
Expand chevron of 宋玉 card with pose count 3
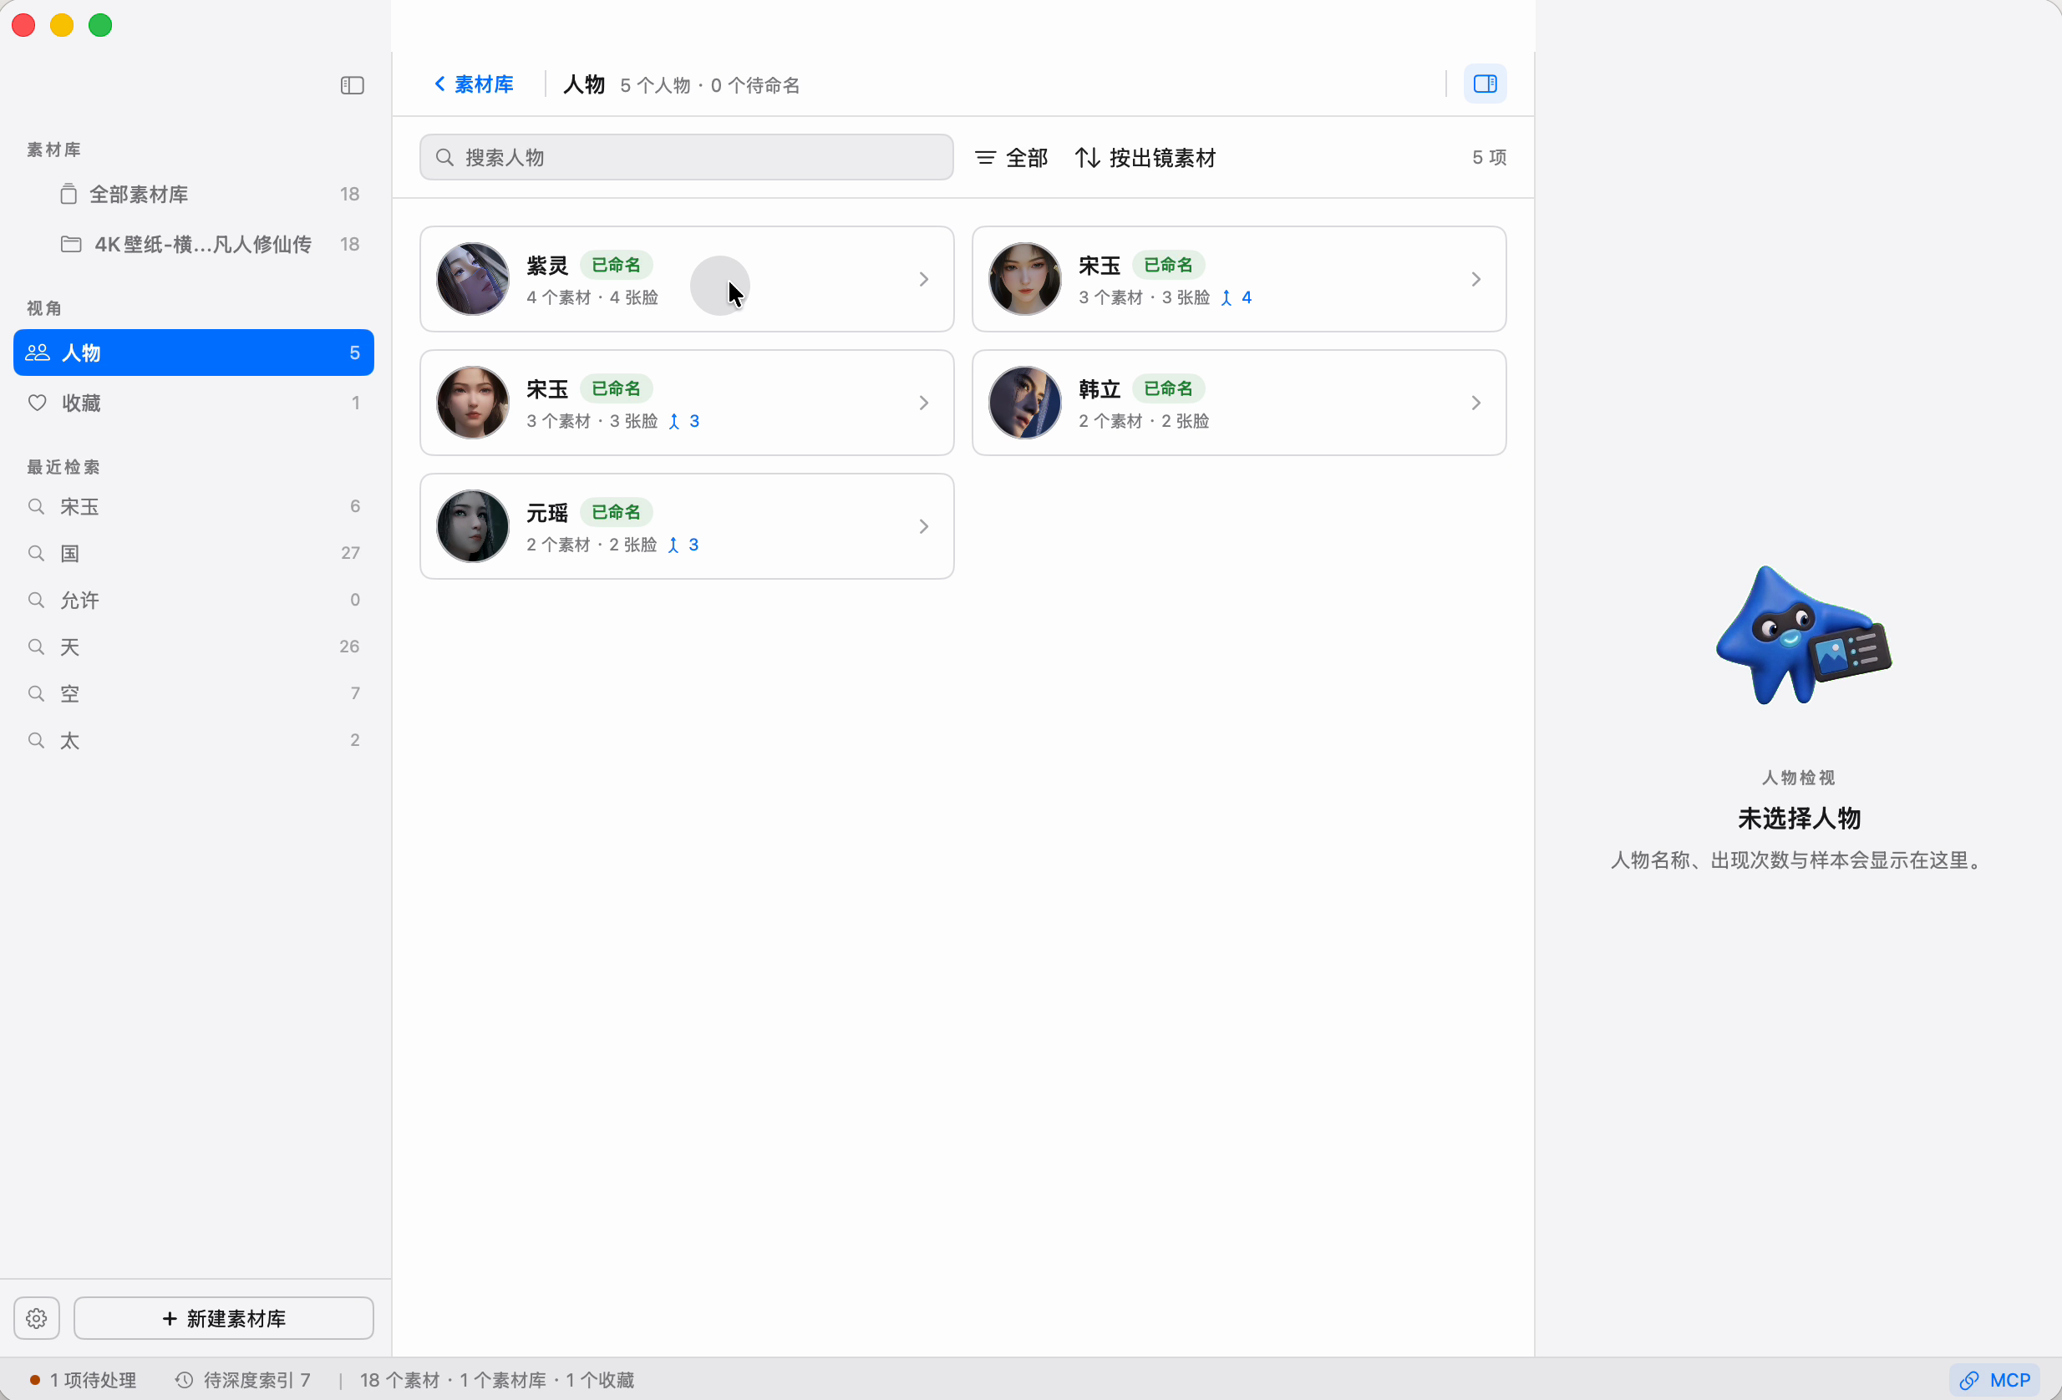(x=924, y=403)
